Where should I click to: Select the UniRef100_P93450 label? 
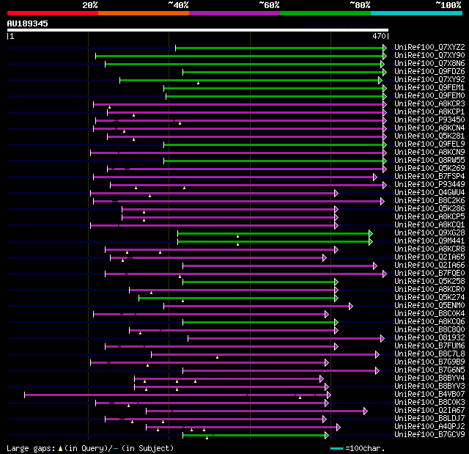[429, 120]
